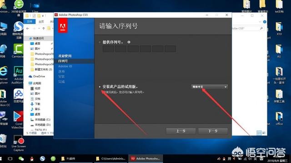Click new folder icon in Explorer quick toolbar
This screenshot has width=291, height=163.
(39, 16)
